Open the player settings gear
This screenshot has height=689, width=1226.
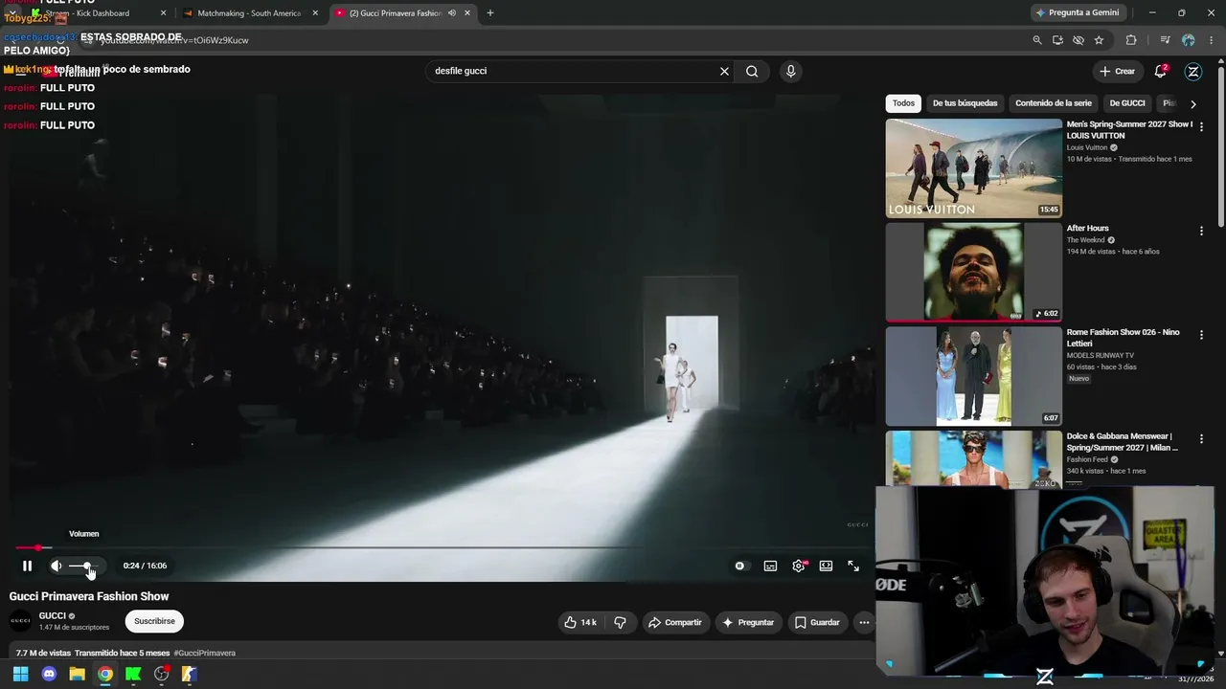(799, 566)
